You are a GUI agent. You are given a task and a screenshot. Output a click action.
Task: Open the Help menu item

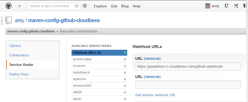136,6
